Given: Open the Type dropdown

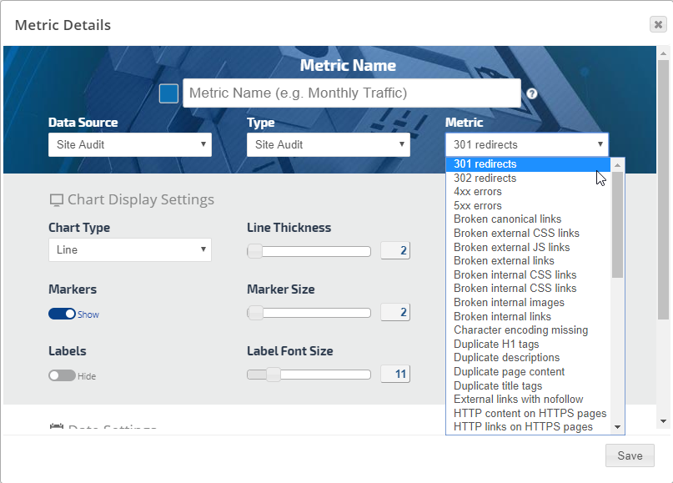Looking at the screenshot, I should 328,144.
